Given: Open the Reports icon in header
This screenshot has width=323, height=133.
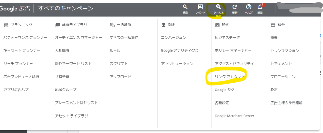Looking at the screenshot, I should tap(200, 7).
